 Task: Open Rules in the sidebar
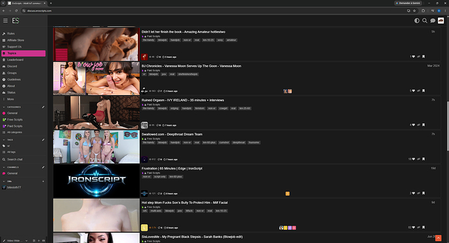click(x=23, y=33)
